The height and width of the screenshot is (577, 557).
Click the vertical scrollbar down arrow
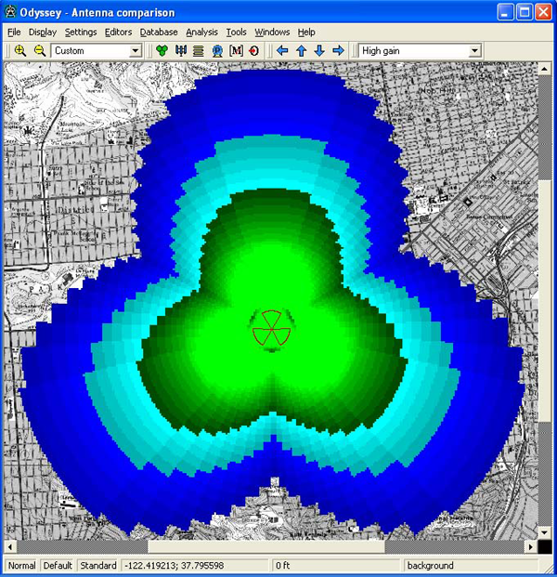coord(545,532)
